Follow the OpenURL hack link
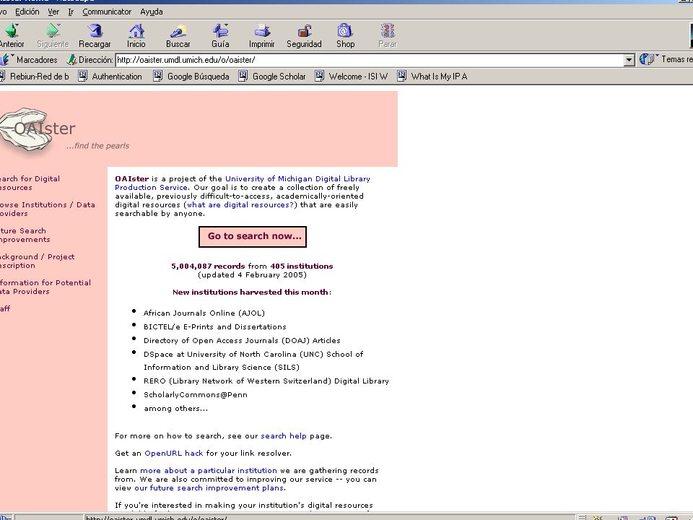 click(174, 454)
